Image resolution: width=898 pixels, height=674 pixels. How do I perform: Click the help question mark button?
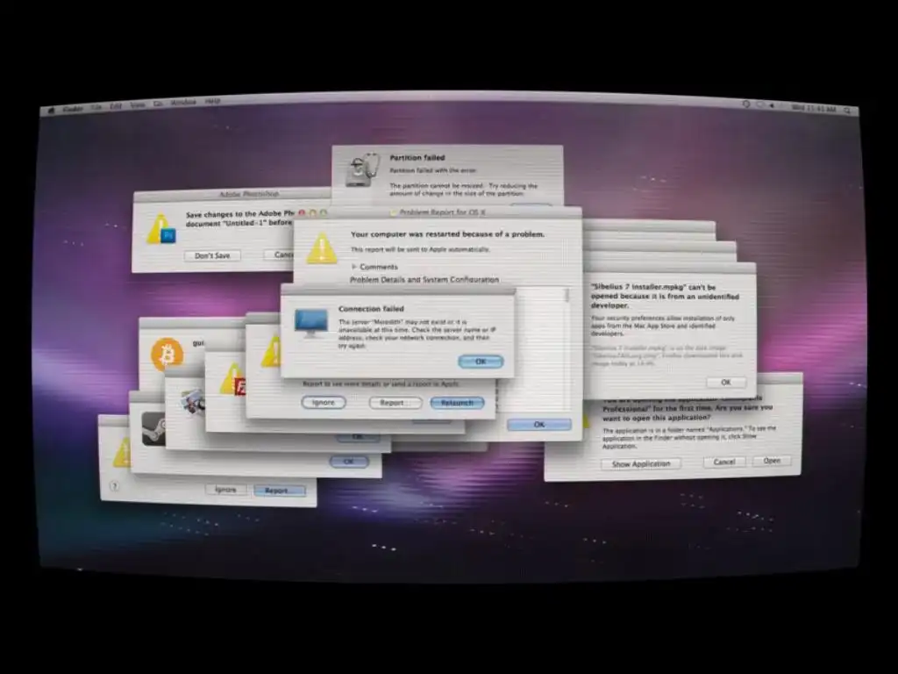pos(115,486)
